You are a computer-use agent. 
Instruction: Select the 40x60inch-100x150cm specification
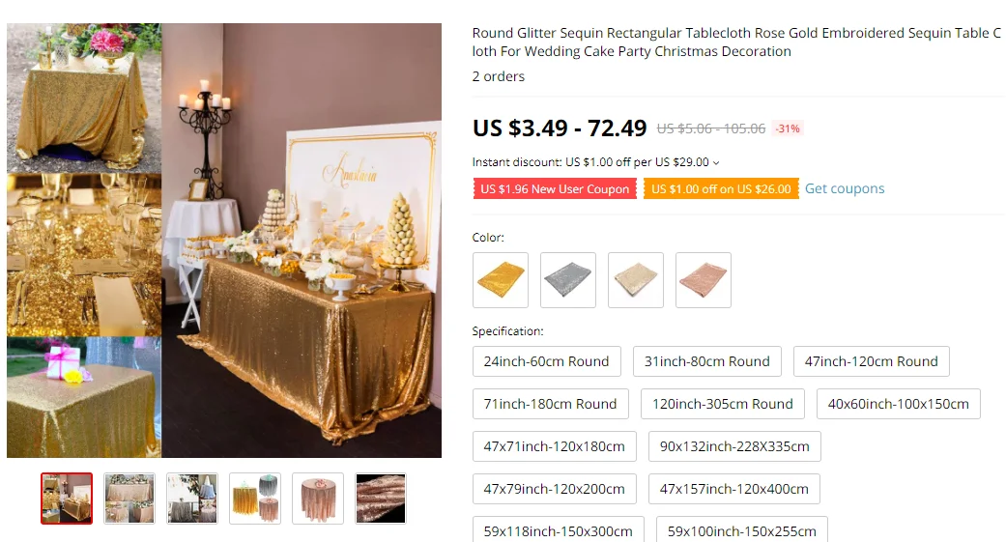[x=898, y=404]
